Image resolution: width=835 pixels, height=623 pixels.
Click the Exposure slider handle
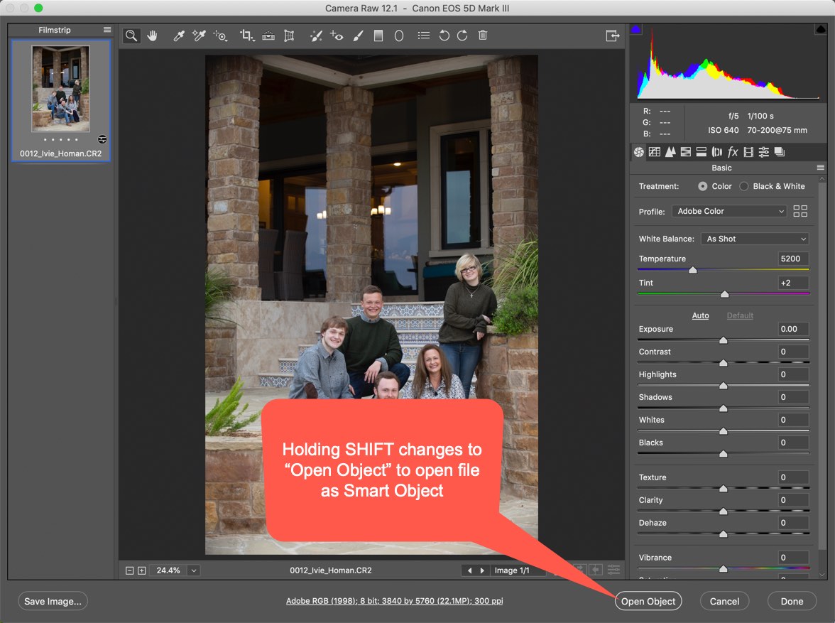point(723,341)
